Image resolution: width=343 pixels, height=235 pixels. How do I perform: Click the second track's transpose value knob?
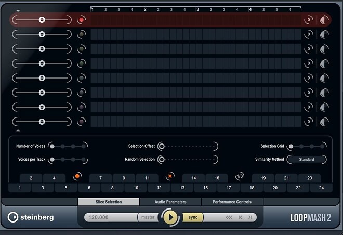[309, 34]
